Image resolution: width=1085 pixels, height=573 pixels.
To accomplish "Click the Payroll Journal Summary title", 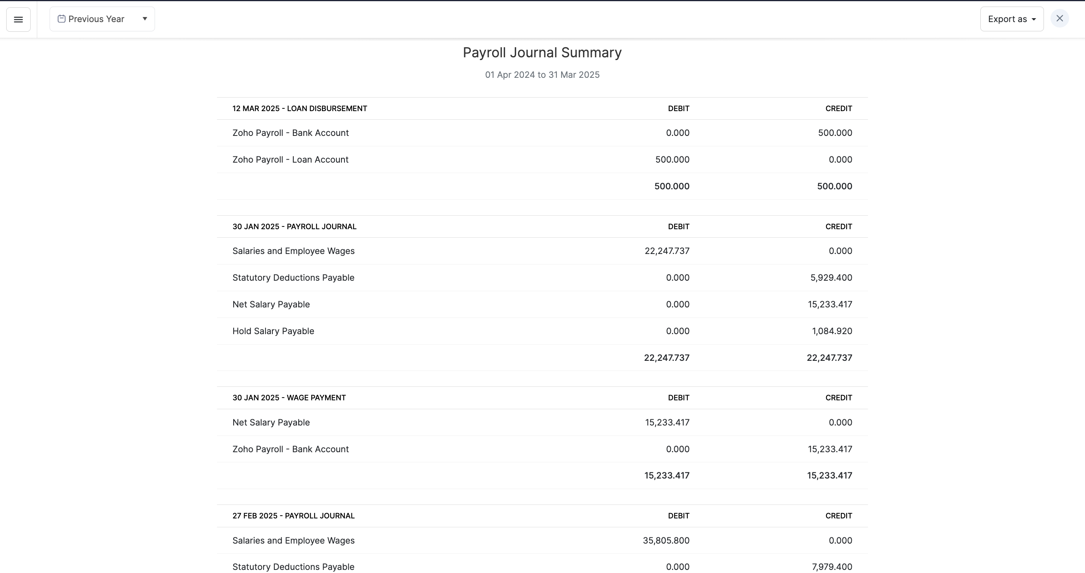I will (542, 53).
